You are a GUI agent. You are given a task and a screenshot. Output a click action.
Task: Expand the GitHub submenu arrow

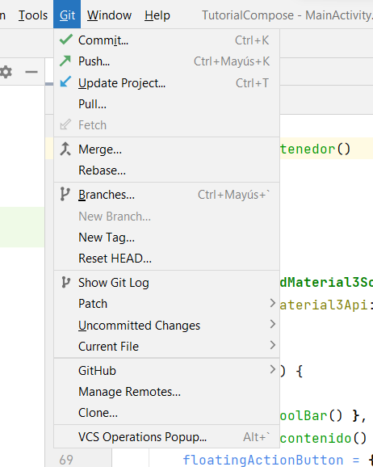[x=272, y=369]
